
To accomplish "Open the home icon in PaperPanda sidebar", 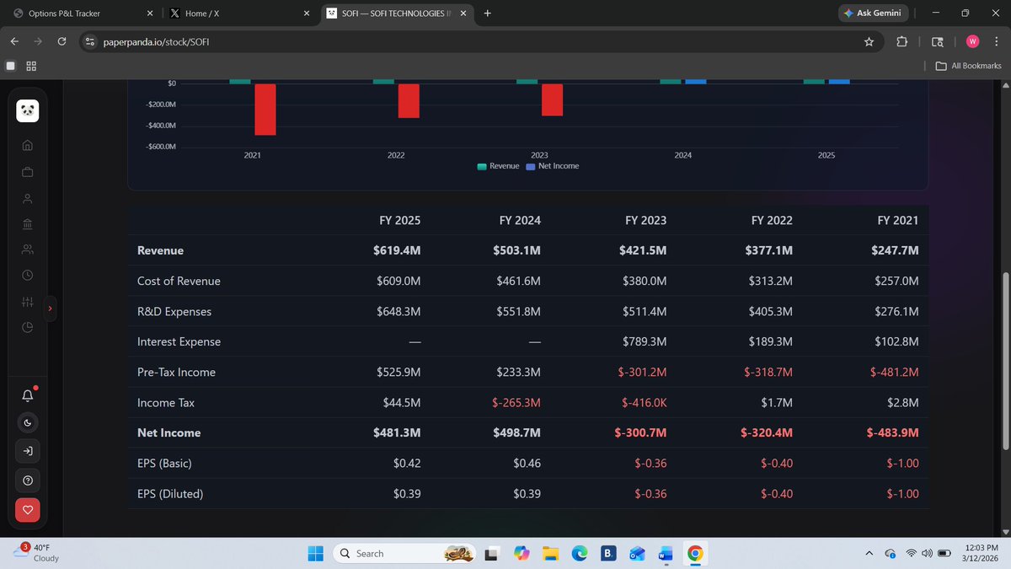I will 28,145.
